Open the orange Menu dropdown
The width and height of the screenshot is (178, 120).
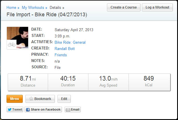[15, 99]
